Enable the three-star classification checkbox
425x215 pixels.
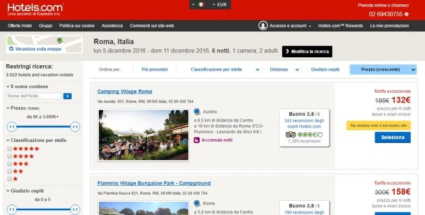pyautogui.click(x=10, y=164)
